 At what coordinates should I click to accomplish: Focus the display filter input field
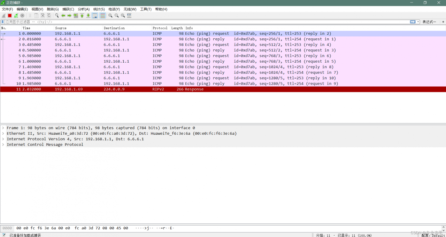[207, 22]
